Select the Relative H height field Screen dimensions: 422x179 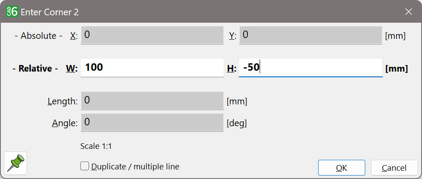pos(311,68)
